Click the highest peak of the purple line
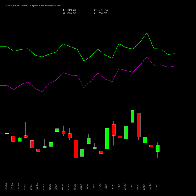Screen dimensions: 196x196 [147, 57]
